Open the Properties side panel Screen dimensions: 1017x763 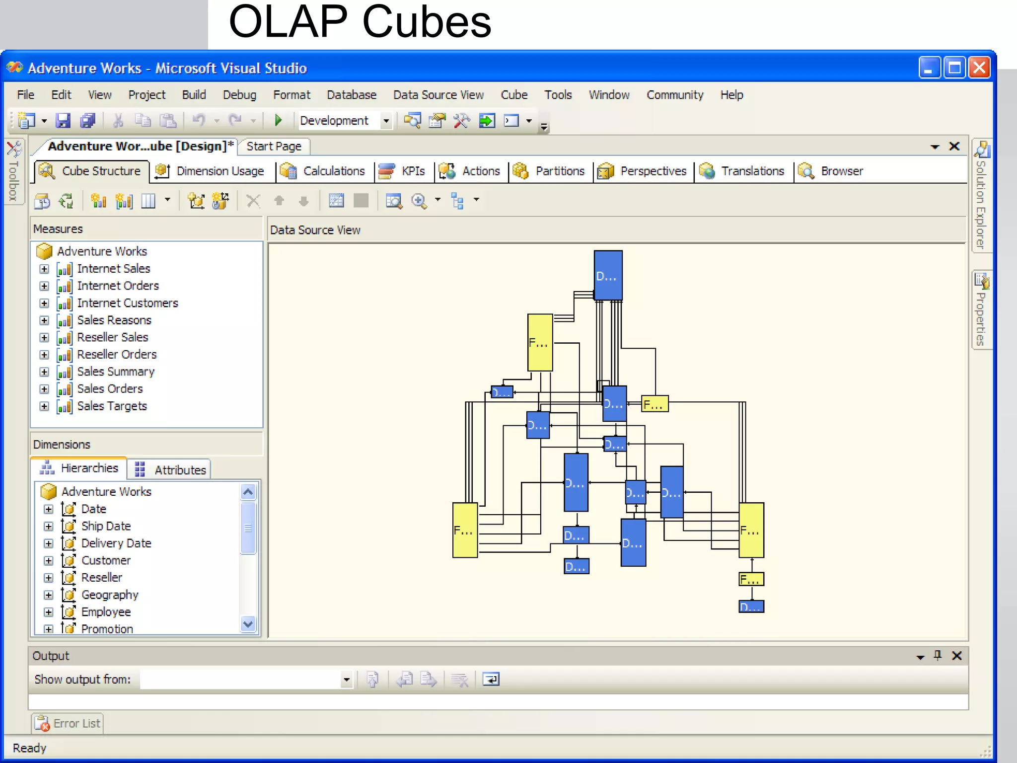[981, 309]
